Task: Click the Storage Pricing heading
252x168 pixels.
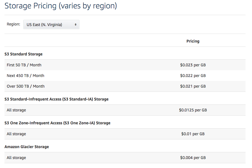Action: [x=61, y=6]
